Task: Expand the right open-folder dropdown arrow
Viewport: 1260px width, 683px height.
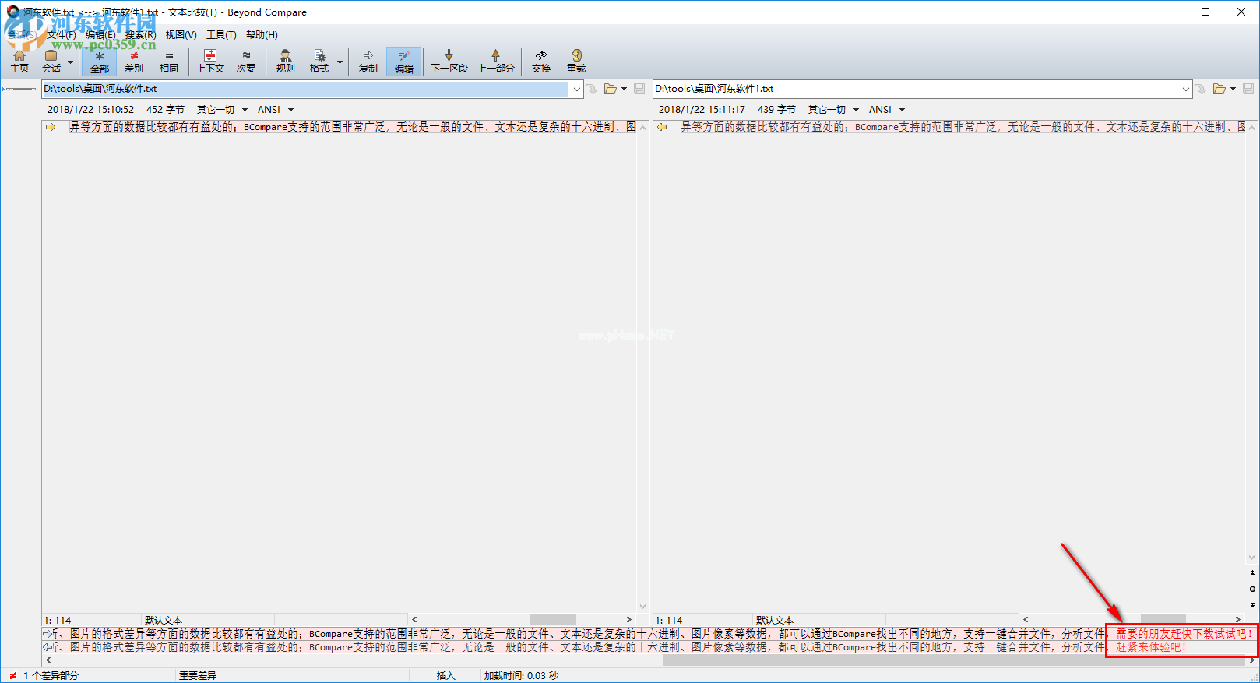Action: [1233, 89]
